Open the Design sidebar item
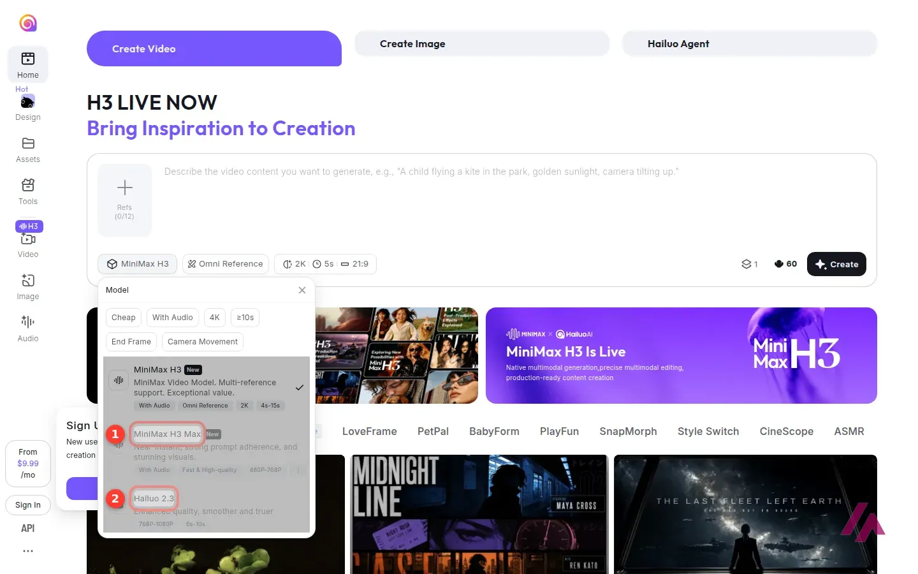This screenshot has width=918, height=574. [x=28, y=108]
